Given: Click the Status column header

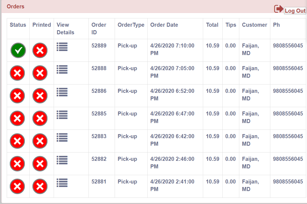Looking at the screenshot, I should pos(18,25).
